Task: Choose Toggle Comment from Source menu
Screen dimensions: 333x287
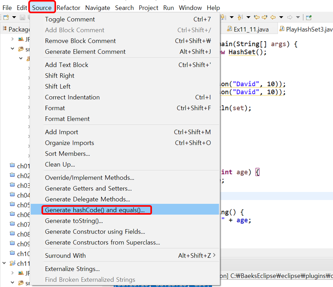Action: click(125, 19)
